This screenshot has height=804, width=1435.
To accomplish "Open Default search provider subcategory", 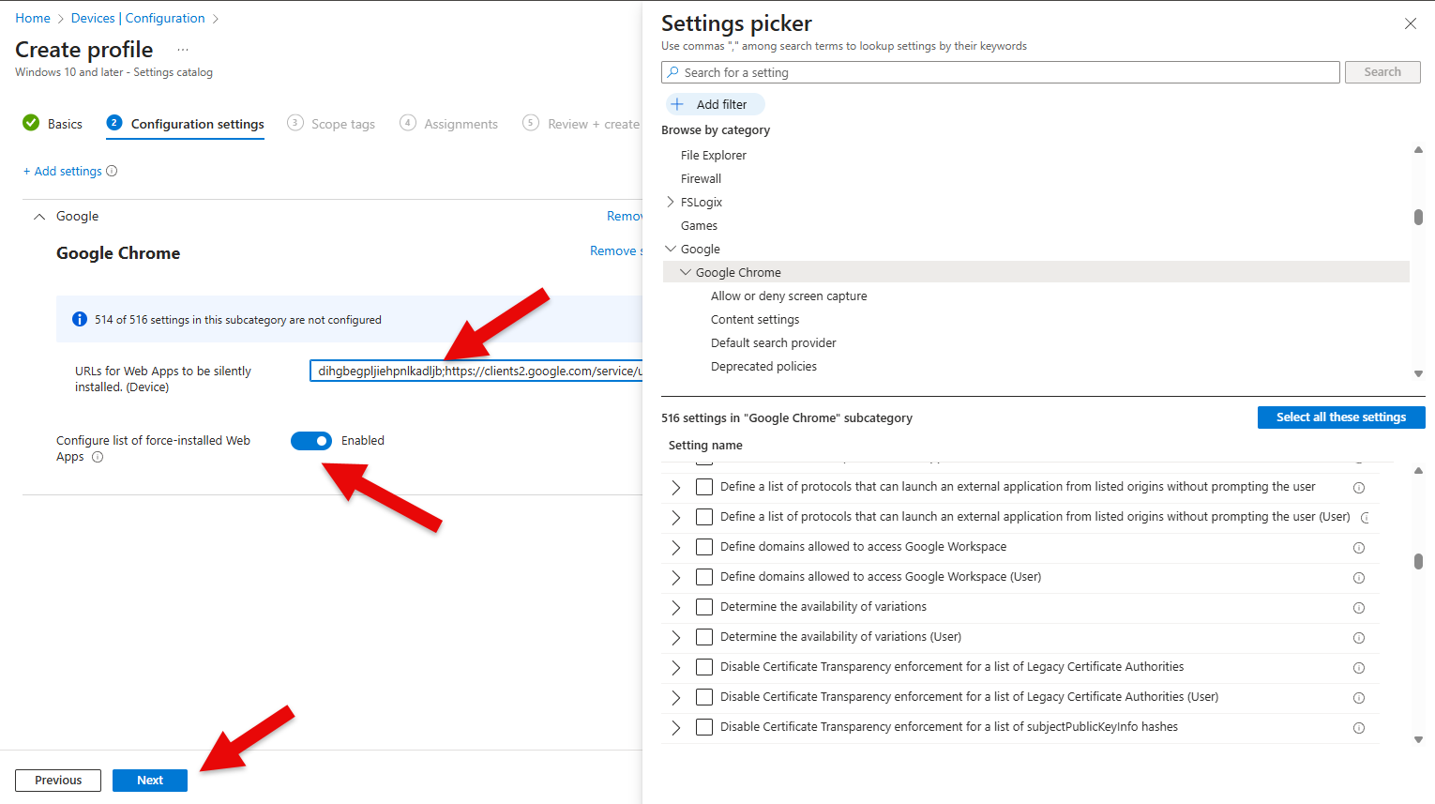I will [774, 342].
